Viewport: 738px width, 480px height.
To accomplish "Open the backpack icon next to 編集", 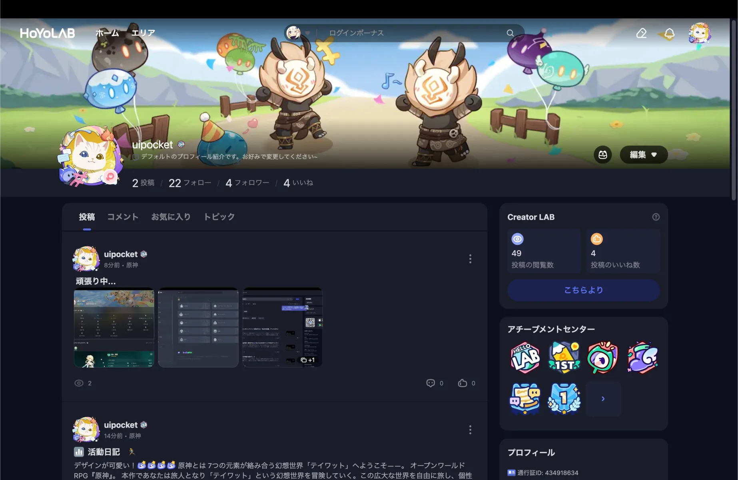I will click(603, 155).
